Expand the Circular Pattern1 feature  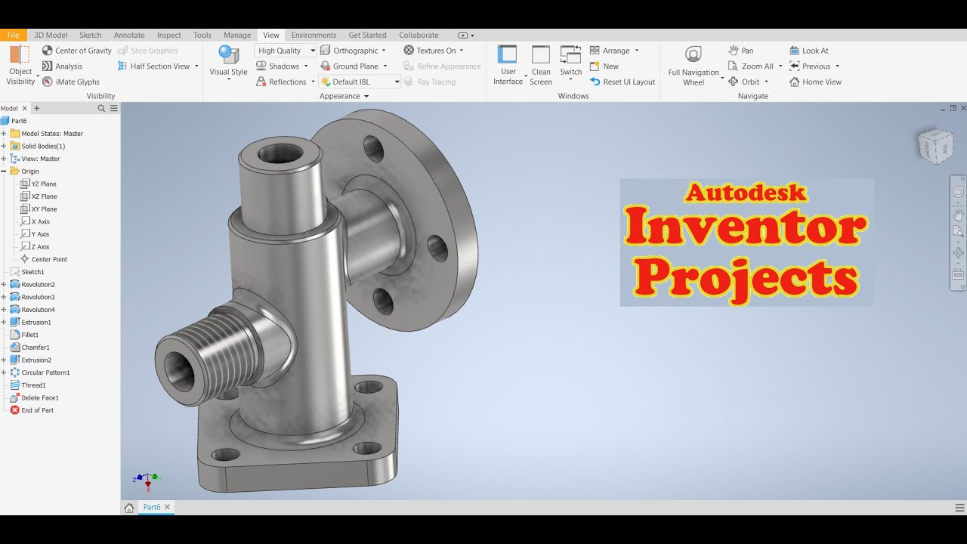(x=4, y=372)
